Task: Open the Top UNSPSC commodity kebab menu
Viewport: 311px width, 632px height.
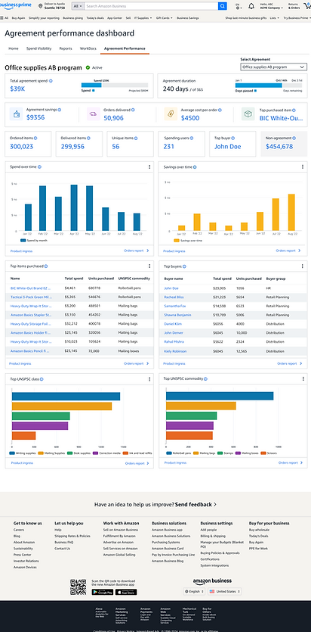Action: [303, 379]
